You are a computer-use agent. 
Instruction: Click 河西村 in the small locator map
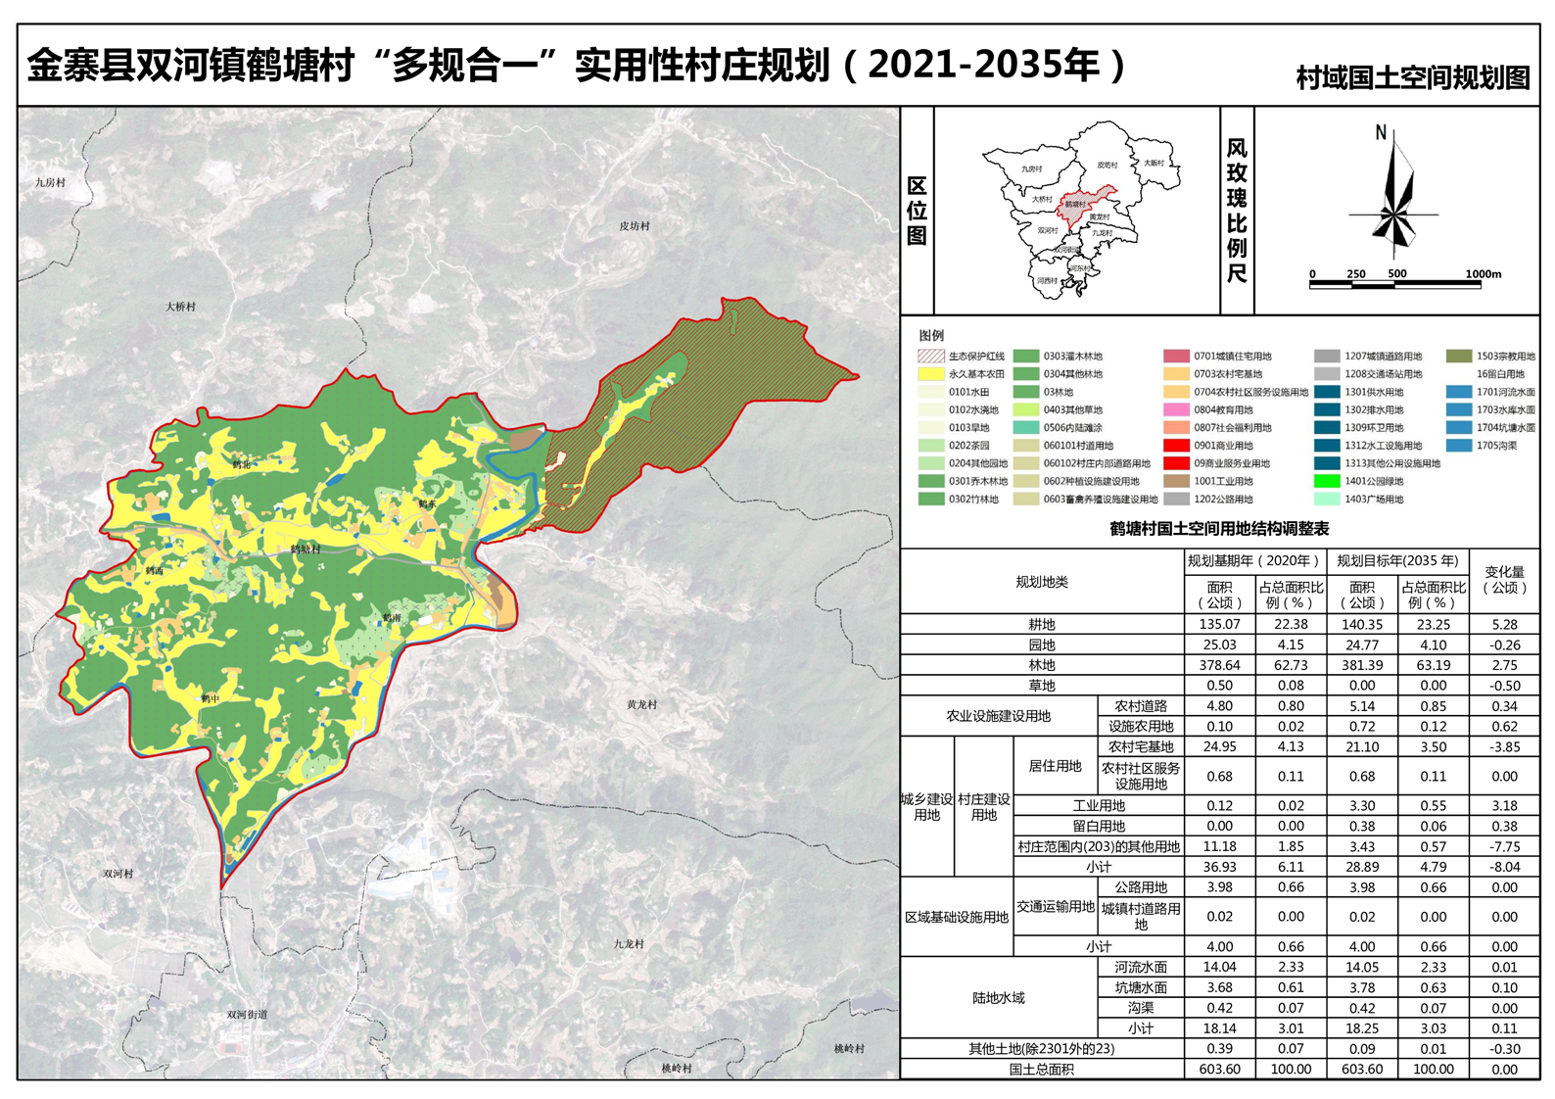[1047, 280]
